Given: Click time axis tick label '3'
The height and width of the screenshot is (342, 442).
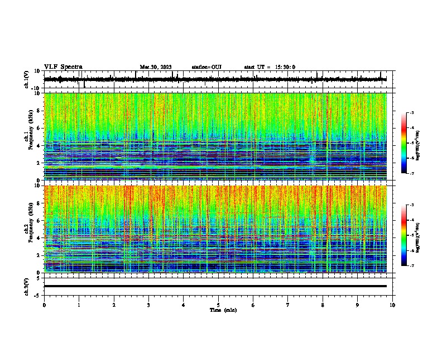Looking at the screenshot, I should coord(148,305).
